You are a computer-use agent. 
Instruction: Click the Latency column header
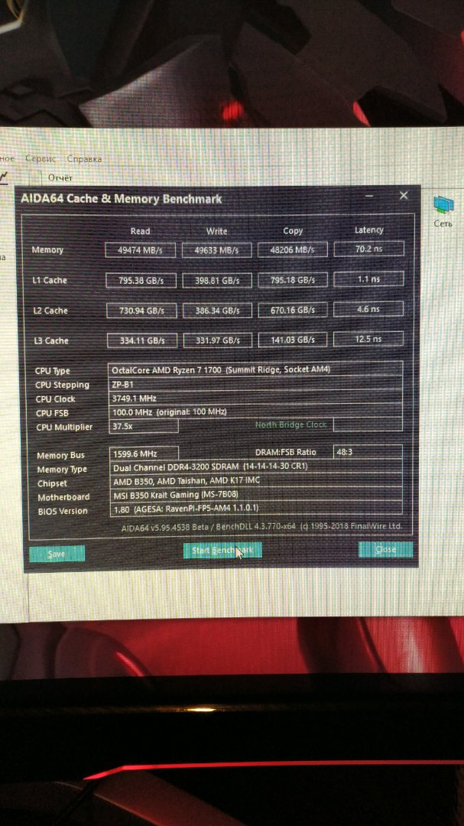pyautogui.click(x=368, y=229)
